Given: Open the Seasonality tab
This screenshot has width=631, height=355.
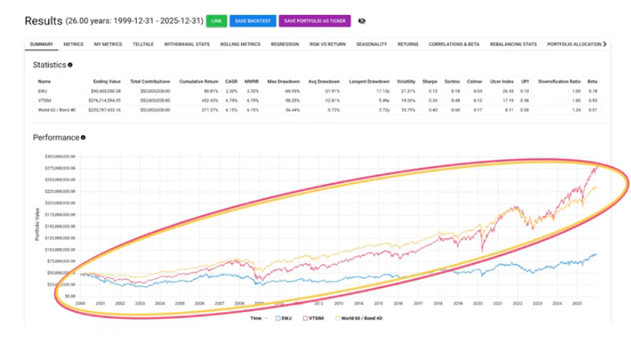Looking at the screenshot, I should 372,44.
